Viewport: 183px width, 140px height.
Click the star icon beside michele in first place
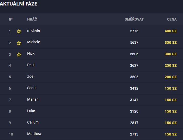(x=19, y=31)
